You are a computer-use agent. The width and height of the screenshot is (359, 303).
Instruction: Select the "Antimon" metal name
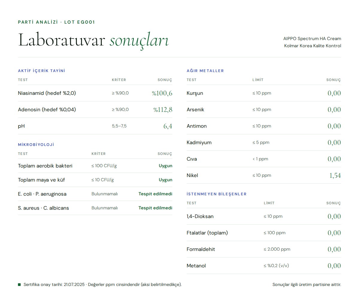[x=197, y=126]
